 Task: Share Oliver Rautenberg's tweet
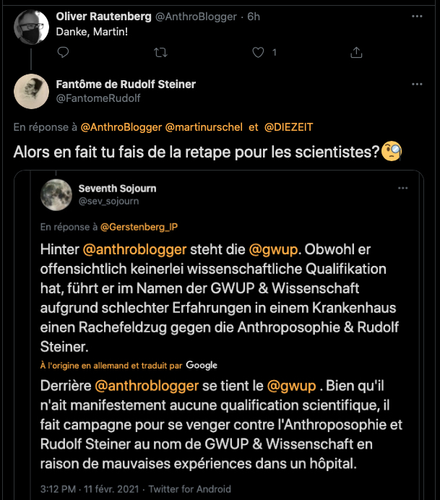[355, 52]
